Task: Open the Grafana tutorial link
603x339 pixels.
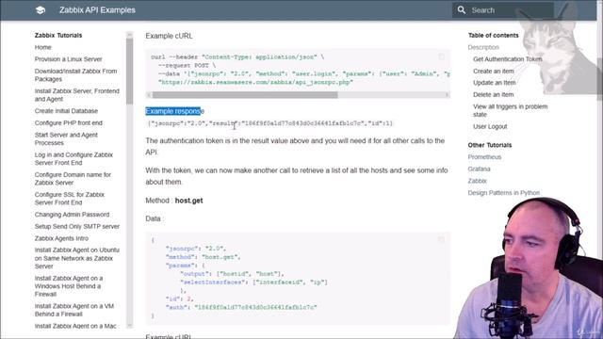Action: point(480,169)
